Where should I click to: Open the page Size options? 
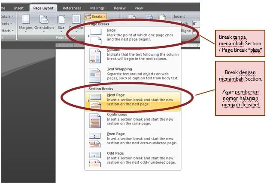(61, 22)
